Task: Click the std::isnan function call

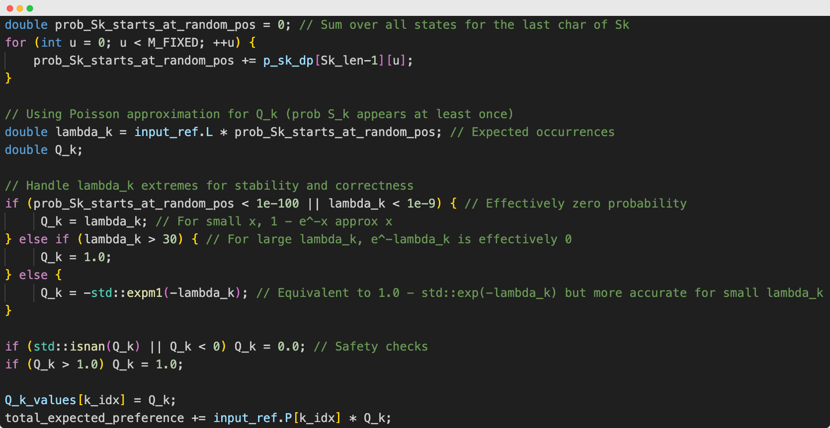Action: (x=69, y=347)
